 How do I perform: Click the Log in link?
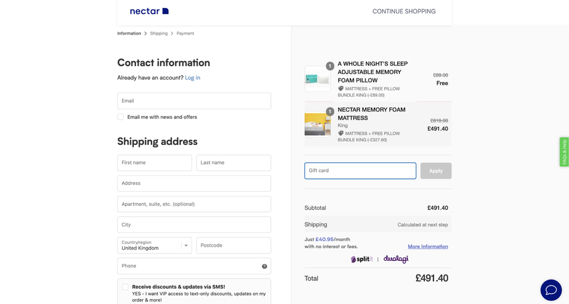192,78
